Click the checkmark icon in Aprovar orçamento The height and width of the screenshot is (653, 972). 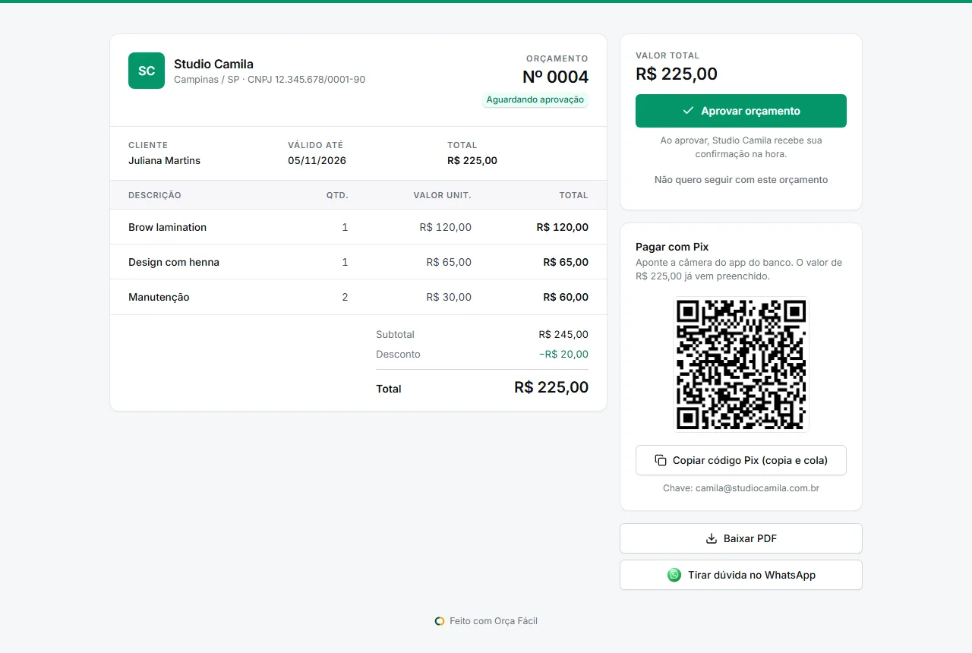(x=688, y=111)
